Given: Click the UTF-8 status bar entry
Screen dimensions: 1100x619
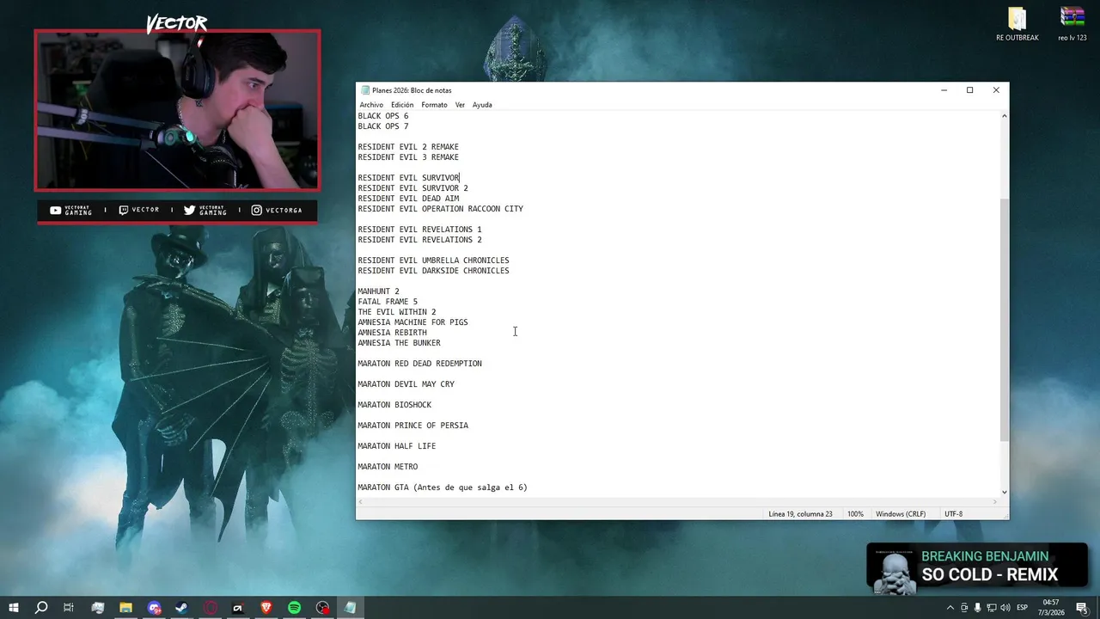Looking at the screenshot, I should click(x=953, y=514).
